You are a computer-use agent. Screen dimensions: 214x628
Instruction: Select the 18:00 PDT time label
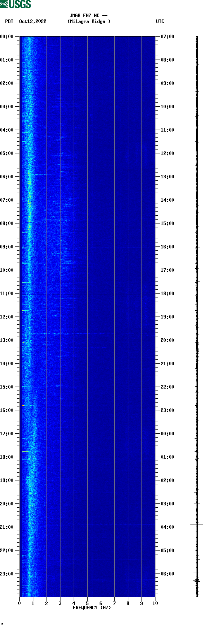tap(7, 457)
